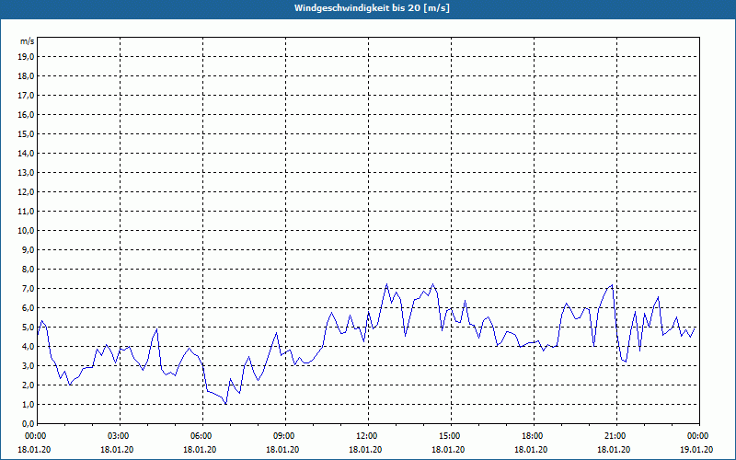
Task: Click the 12:00 time axis label
Action: click(x=368, y=436)
